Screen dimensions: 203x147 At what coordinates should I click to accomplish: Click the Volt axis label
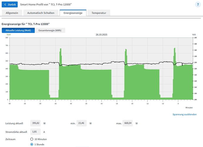coord(194,35)
